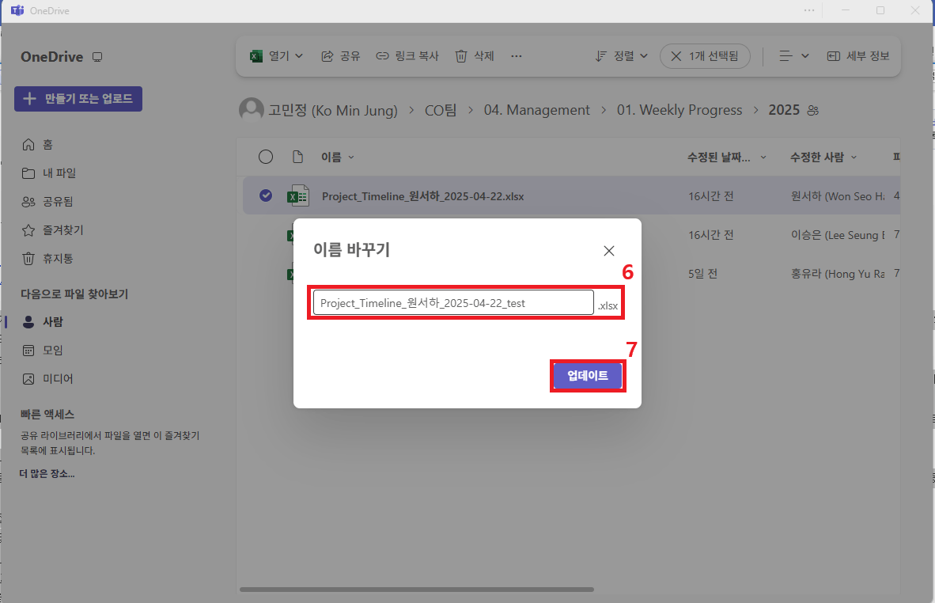Click the horizontal scrollbar at bottom

[x=417, y=590]
